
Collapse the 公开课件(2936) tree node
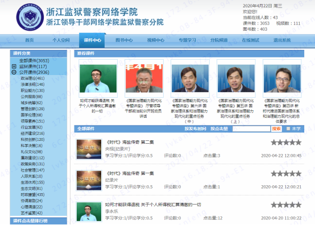click(x=14, y=72)
